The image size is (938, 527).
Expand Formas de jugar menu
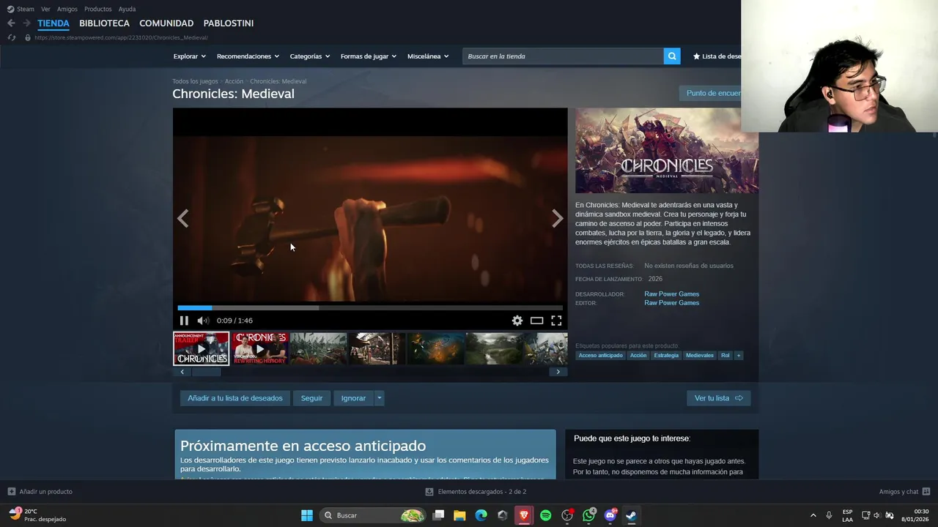[x=368, y=56]
